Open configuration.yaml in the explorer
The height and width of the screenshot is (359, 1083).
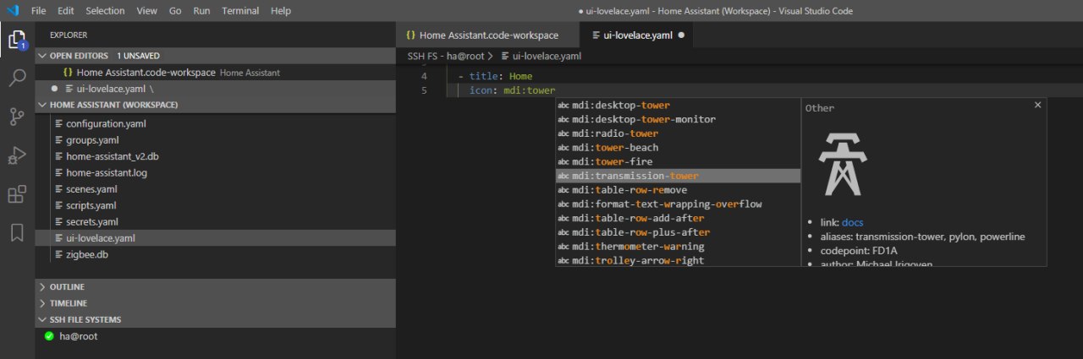(x=106, y=124)
